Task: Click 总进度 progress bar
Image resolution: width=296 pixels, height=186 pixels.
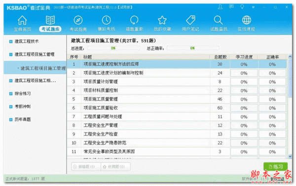Action: point(113,48)
